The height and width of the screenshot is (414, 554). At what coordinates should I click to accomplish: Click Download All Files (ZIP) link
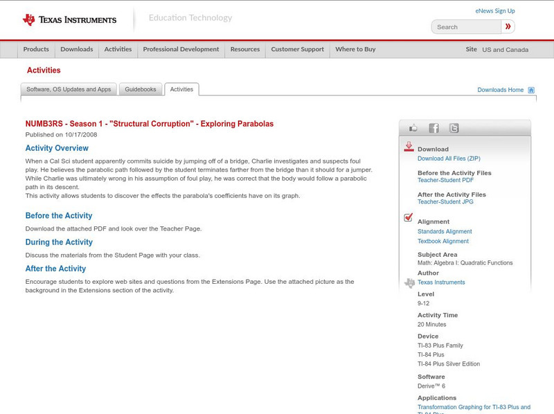click(449, 159)
